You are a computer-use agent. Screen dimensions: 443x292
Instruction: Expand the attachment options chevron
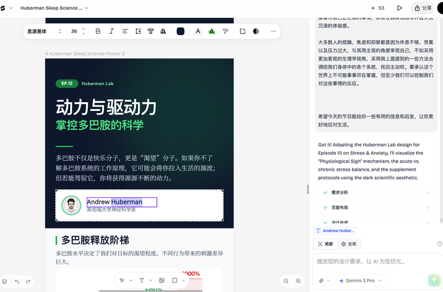329,281
